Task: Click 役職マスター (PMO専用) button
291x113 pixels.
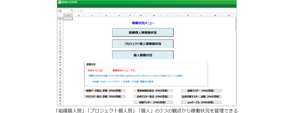Action: click(153, 102)
